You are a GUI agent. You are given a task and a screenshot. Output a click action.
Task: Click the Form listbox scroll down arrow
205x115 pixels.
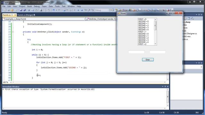155,44
